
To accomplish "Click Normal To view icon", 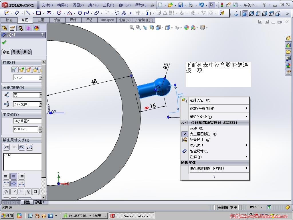I will [236, 13].
